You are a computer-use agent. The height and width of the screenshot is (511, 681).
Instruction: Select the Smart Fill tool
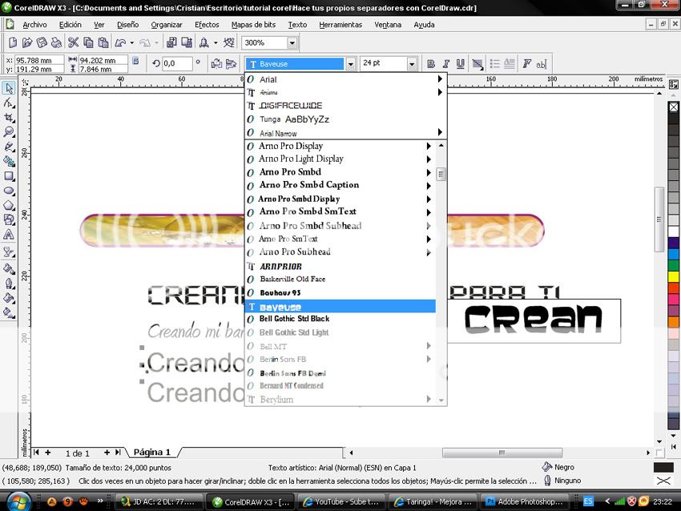[9, 162]
